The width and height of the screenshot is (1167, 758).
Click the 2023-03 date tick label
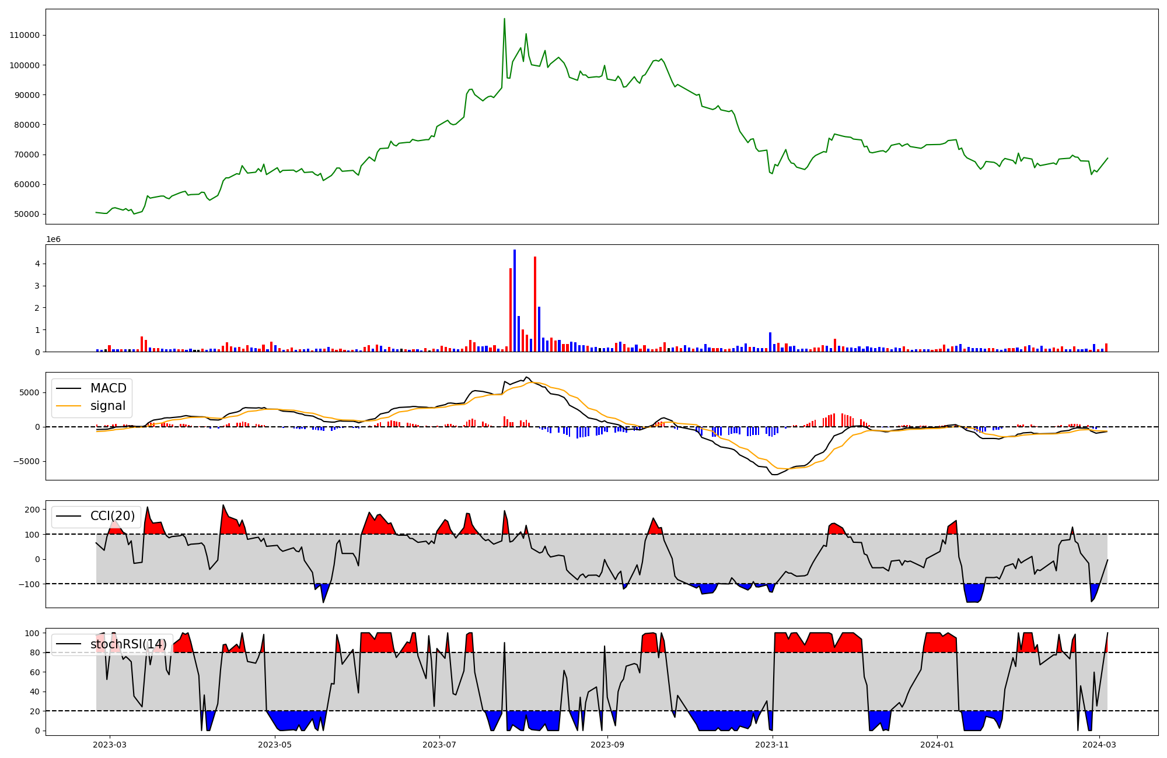[110, 745]
